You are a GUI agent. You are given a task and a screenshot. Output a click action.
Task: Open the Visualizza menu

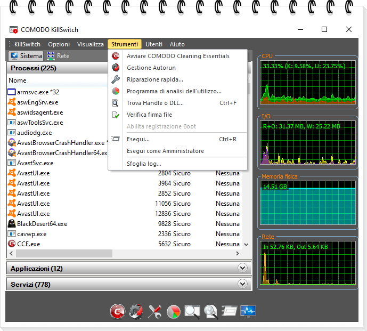[x=91, y=44]
